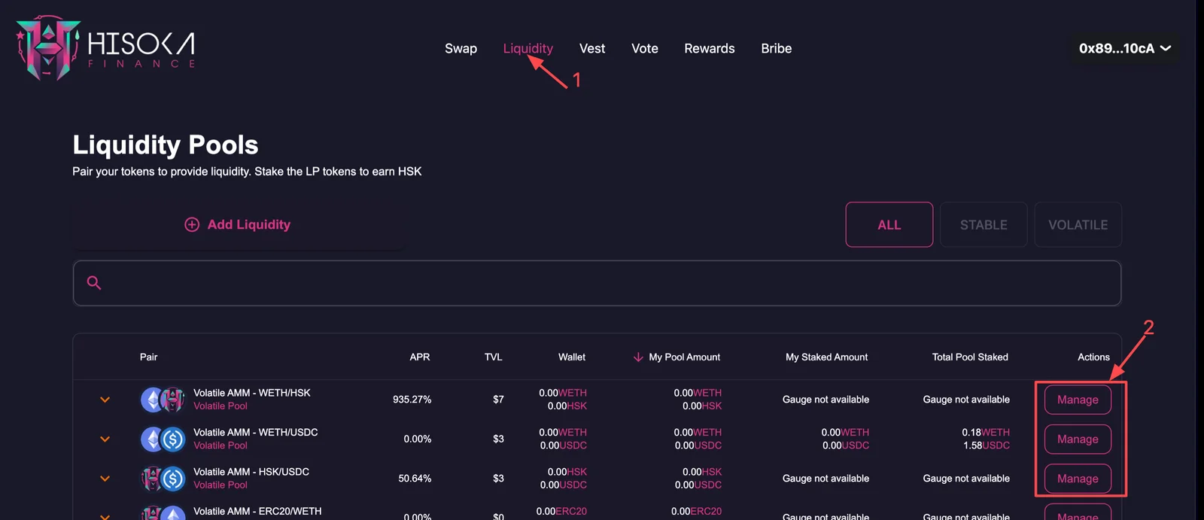The image size is (1204, 520).
Task: Click the Hisoka Finance logo
Action: (x=105, y=48)
